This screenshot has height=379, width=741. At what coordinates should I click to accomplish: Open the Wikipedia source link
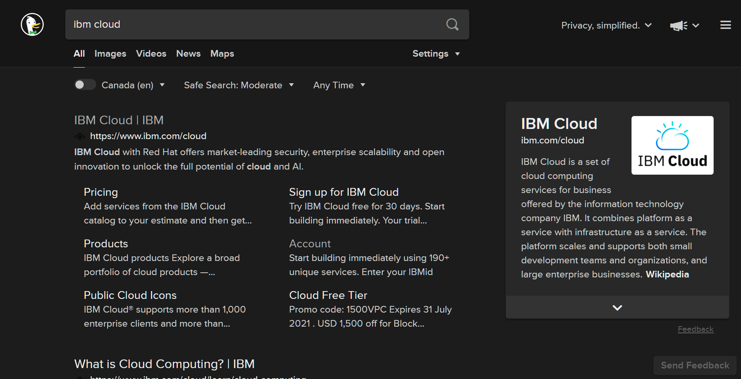click(667, 274)
